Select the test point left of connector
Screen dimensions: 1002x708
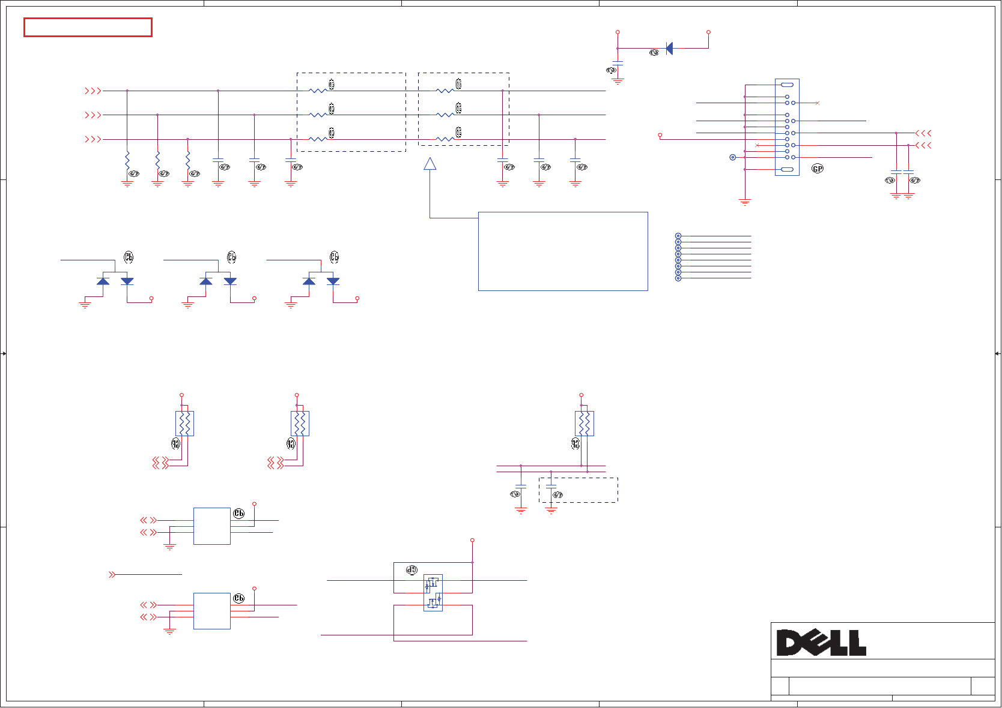732,157
